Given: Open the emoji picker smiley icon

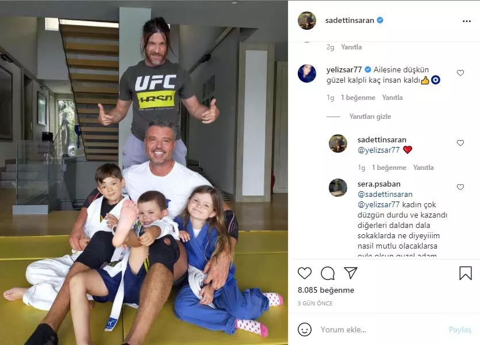Looking at the screenshot, I should coord(305,330).
